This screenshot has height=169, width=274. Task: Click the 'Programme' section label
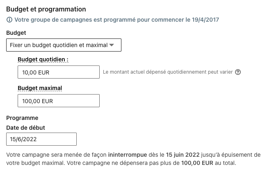coord(22,118)
